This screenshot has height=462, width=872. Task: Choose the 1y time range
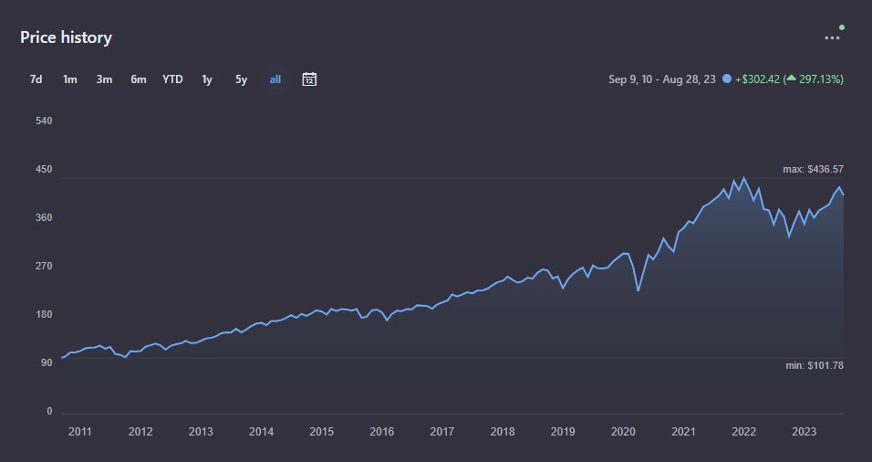click(x=207, y=79)
